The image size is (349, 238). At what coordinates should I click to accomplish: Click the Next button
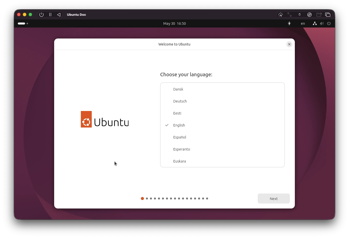[274, 198]
